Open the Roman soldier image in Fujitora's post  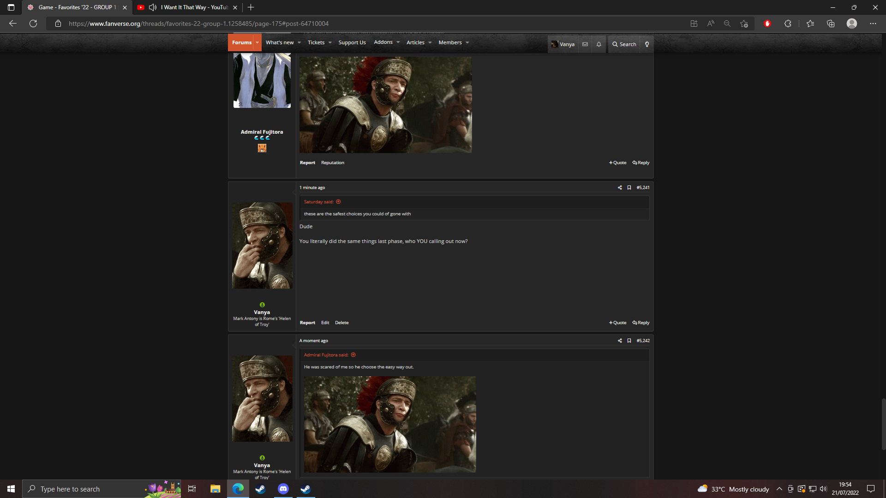(385, 105)
